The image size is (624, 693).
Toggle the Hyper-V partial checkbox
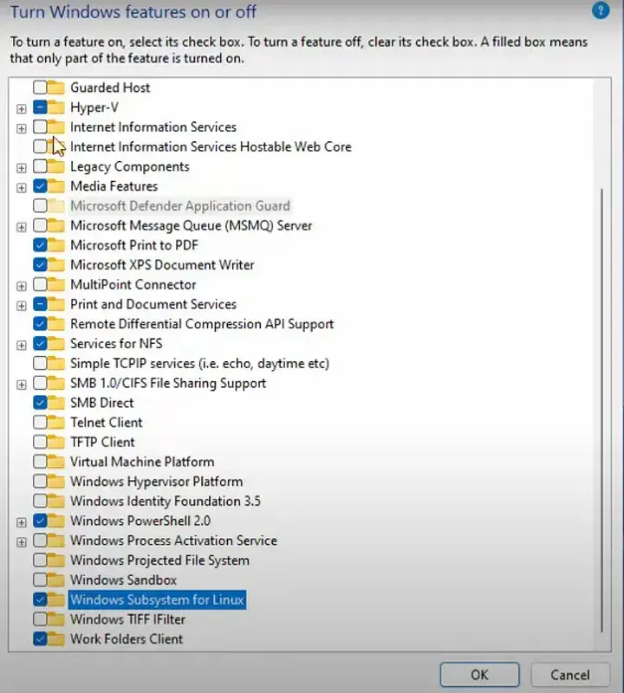tap(40, 107)
